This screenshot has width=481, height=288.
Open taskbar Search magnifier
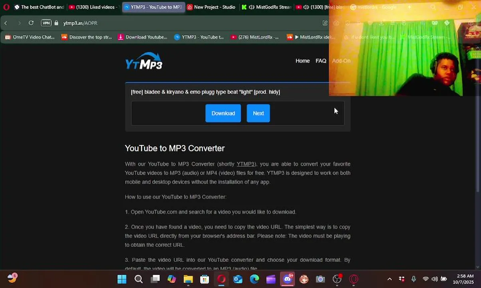tap(139, 279)
